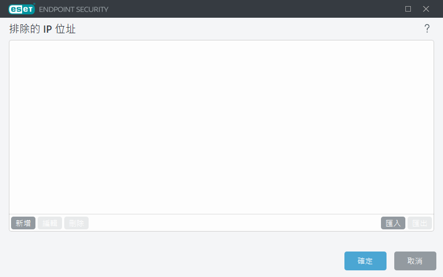
Task: Click the dark grey 新增 toolbar button
Action: point(23,223)
